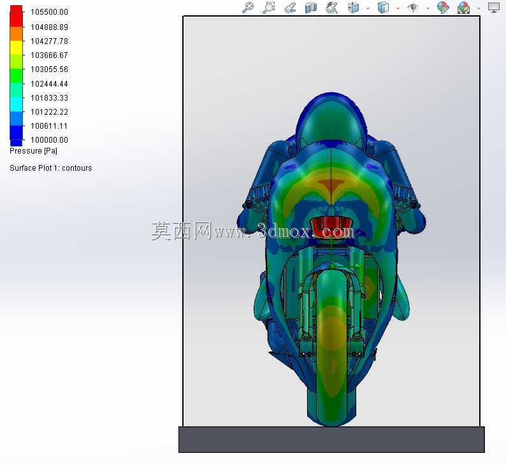The image size is (506, 465).
Task: Click the Edit Appearance icon
Action: pos(443,8)
